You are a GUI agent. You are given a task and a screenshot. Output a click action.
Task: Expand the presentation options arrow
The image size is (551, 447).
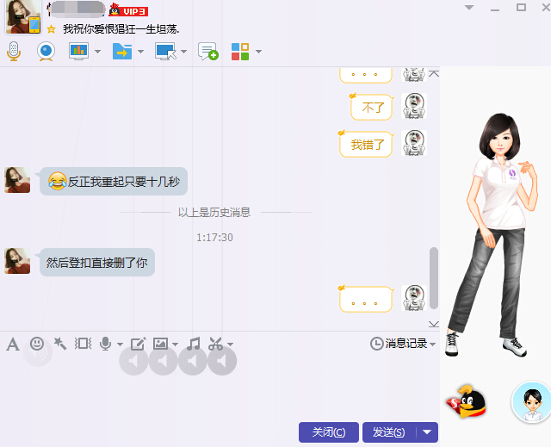[x=97, y=52]
